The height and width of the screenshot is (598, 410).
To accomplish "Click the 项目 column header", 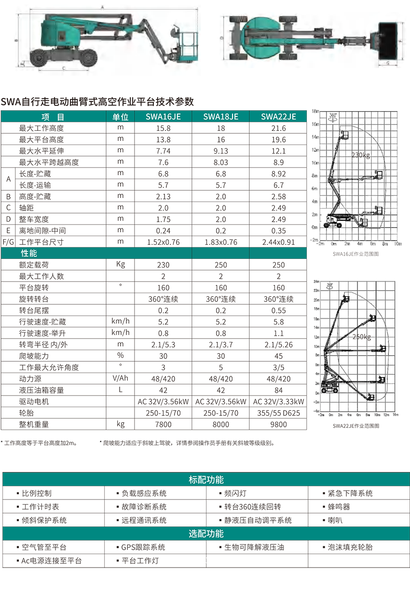I will pyautogui.click(x=53, y=116).
